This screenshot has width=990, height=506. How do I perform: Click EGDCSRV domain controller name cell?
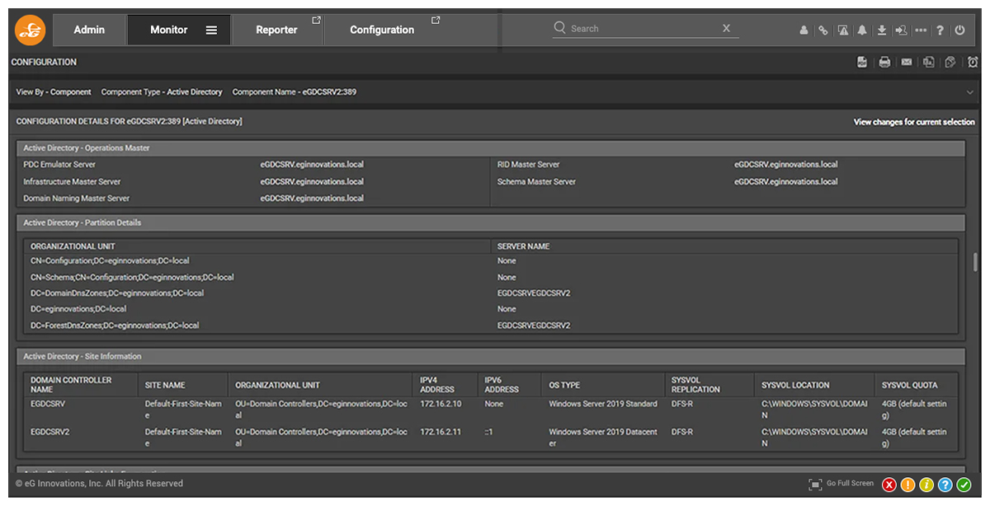48,405
